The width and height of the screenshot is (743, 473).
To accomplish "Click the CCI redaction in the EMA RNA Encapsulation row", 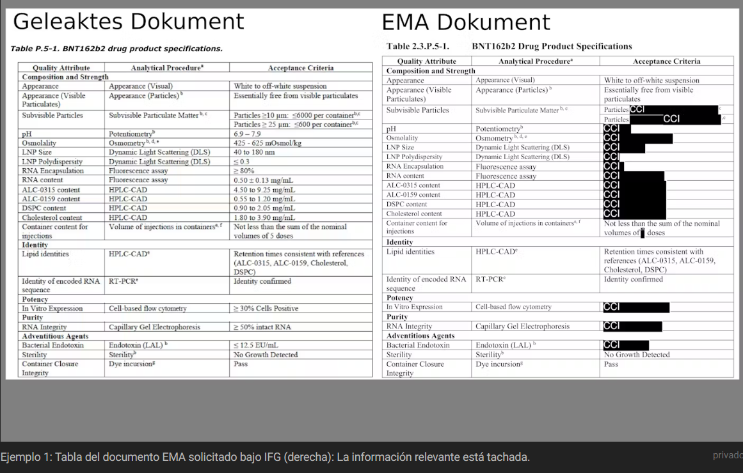I will coord(614,166).
